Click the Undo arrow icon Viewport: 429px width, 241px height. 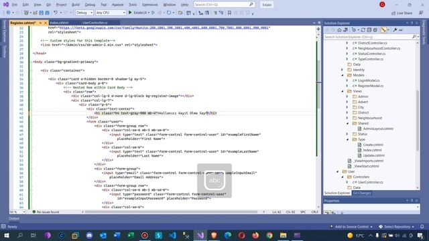56,13
